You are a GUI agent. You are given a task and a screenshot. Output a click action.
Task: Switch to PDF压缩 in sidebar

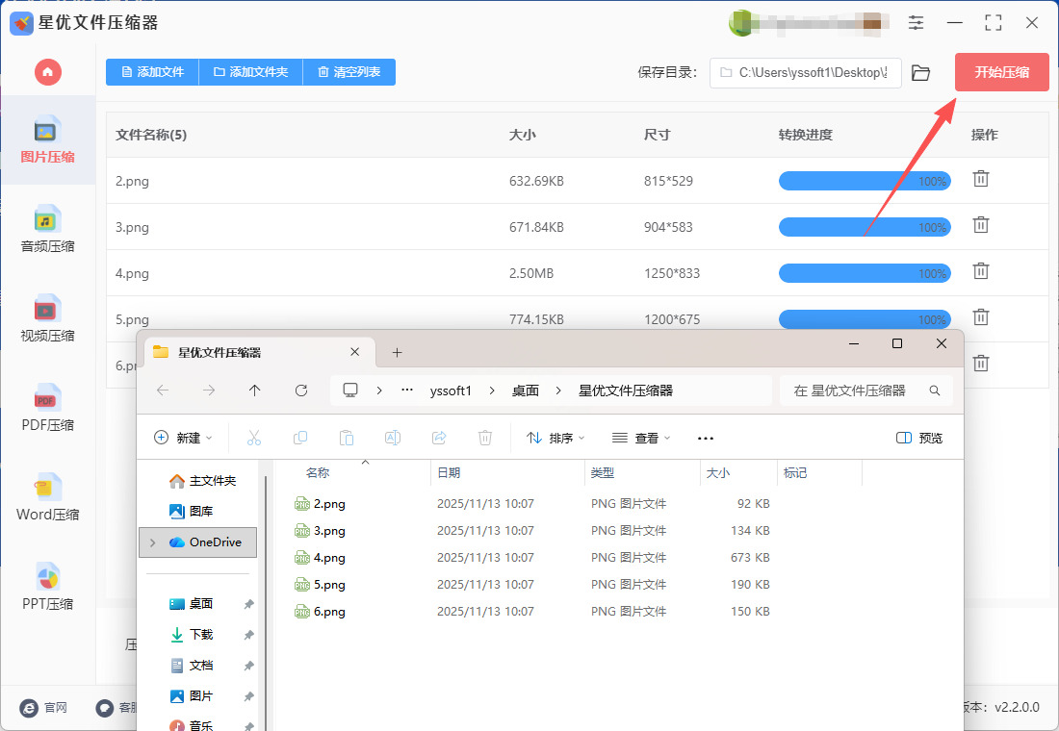click(47, 409)
